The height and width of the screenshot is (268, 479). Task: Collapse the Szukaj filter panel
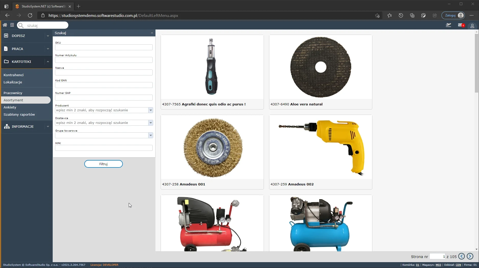(152, 33)
